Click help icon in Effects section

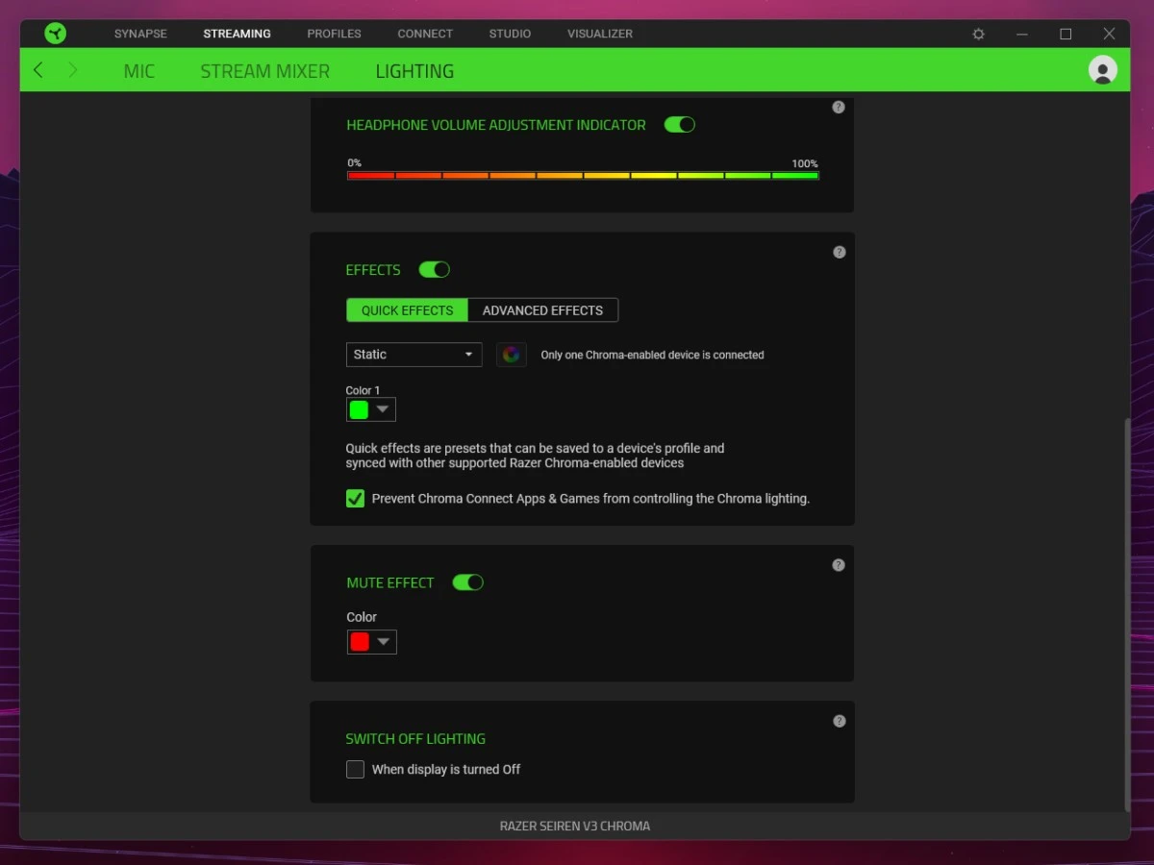click(839, 252)
